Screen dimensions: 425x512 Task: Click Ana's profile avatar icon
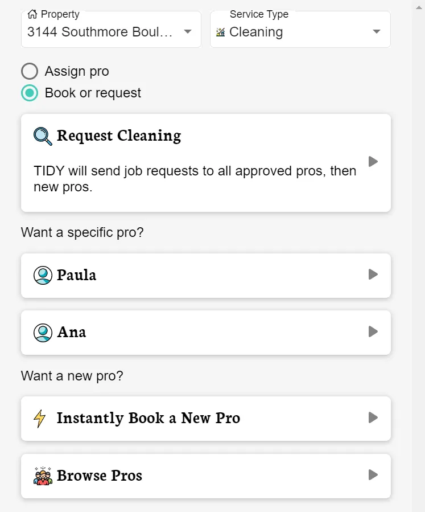tap(43, 332)
